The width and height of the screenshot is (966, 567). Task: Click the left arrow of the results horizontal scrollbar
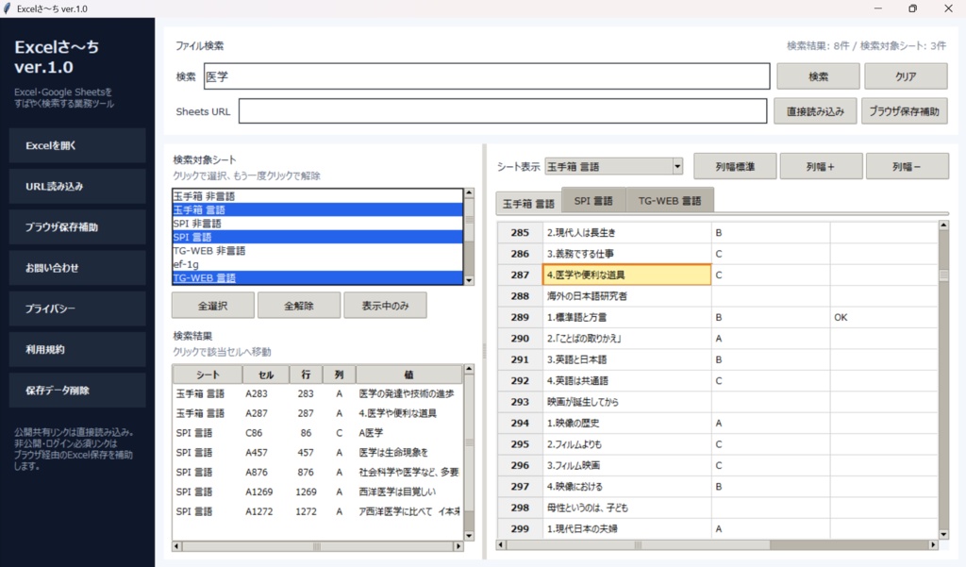pyautogui.click(x=176, y=546)
